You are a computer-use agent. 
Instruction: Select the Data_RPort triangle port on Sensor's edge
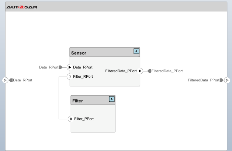(x=70, y=67)
